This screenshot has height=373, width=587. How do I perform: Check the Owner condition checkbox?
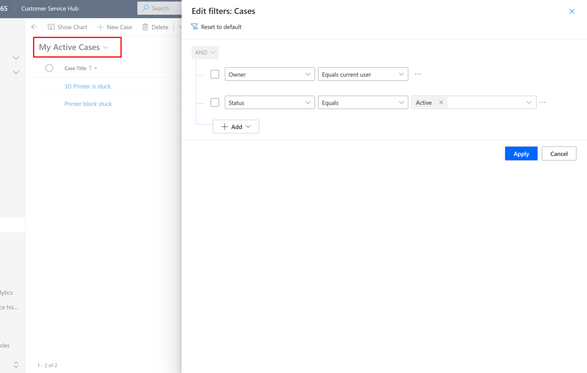[x=214, y=74]
